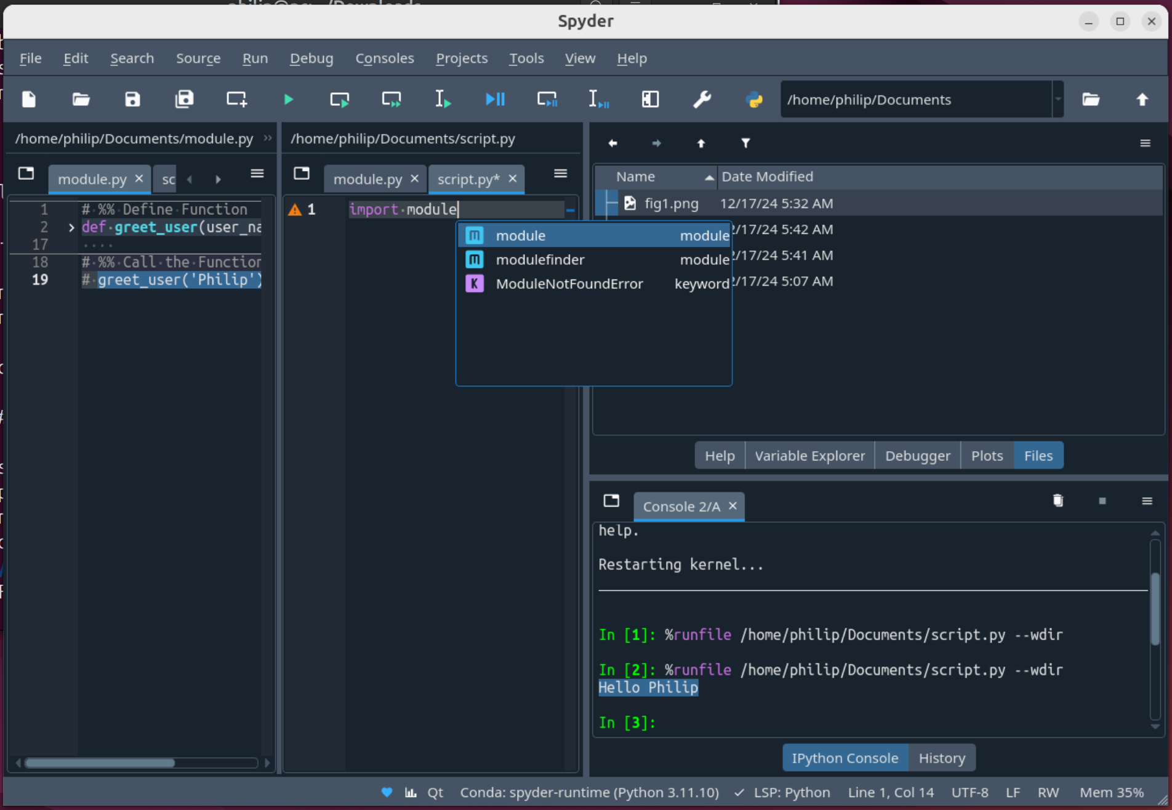Clear console with remove variables icon

(x=1058, y=500)
